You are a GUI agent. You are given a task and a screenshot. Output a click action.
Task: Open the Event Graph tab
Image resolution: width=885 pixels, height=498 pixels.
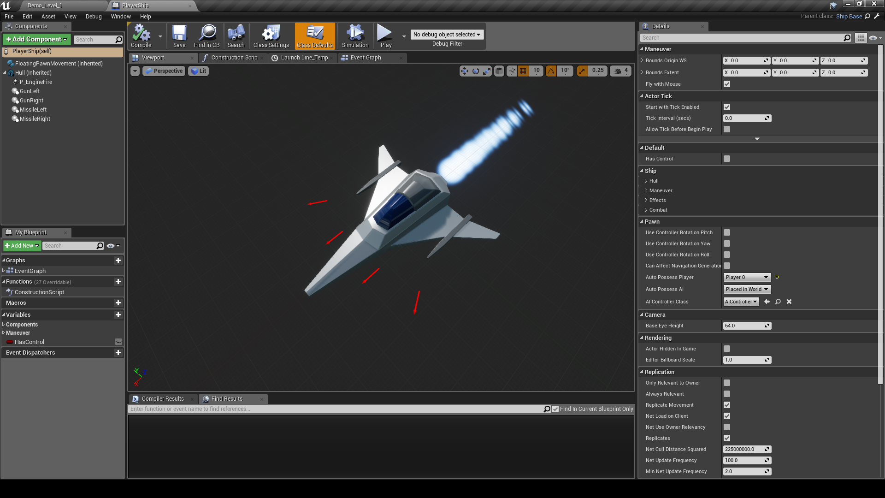(x=366, y=57)
